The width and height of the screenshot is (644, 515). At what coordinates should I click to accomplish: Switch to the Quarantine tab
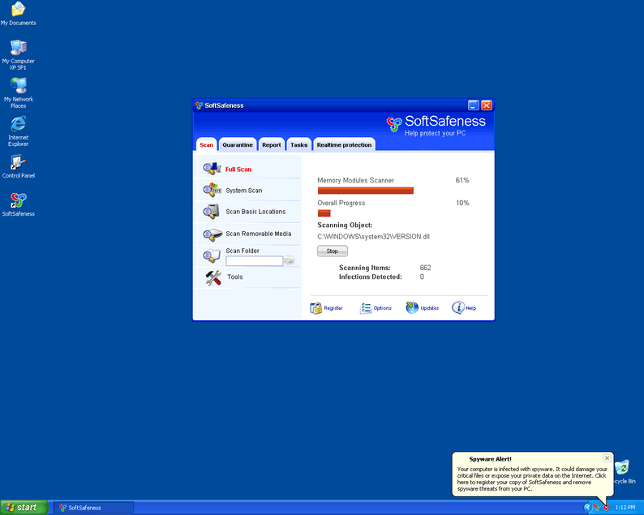click(238, 145)
